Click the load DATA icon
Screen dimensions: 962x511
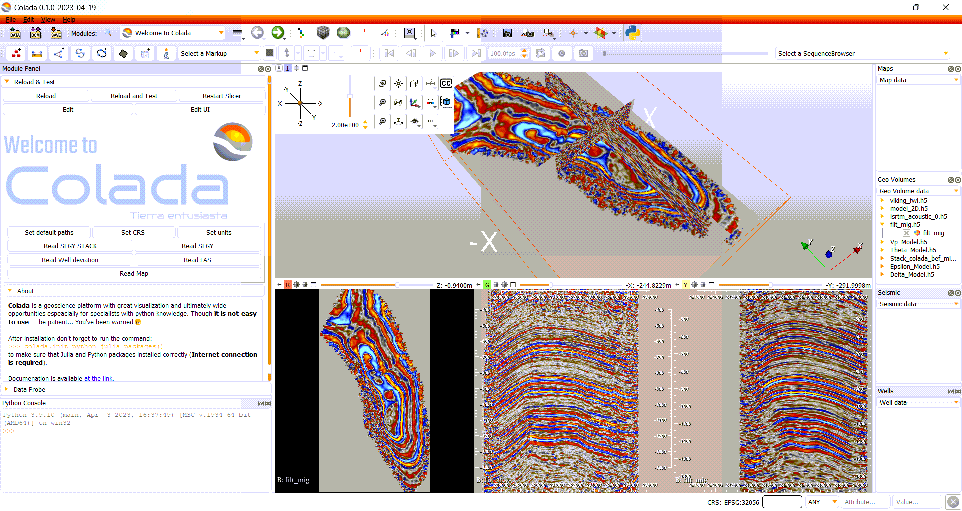(x=15, y=33)
